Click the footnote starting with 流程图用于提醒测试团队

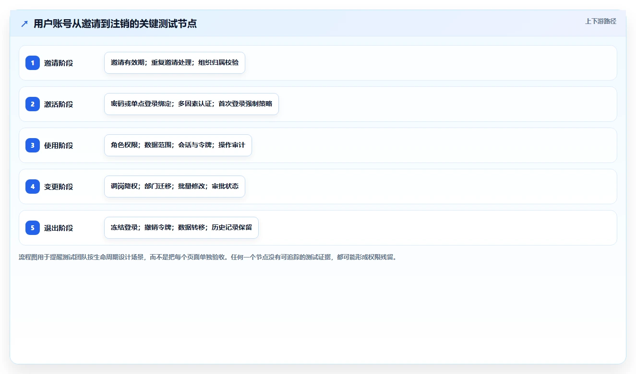209,257
